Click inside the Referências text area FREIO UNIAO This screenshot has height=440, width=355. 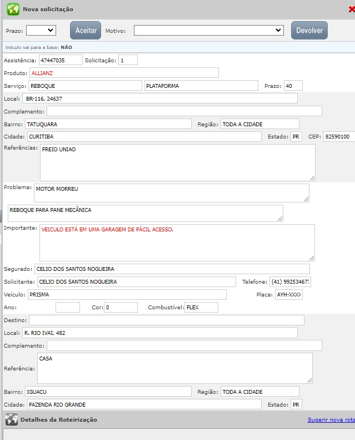click(177, 162)
